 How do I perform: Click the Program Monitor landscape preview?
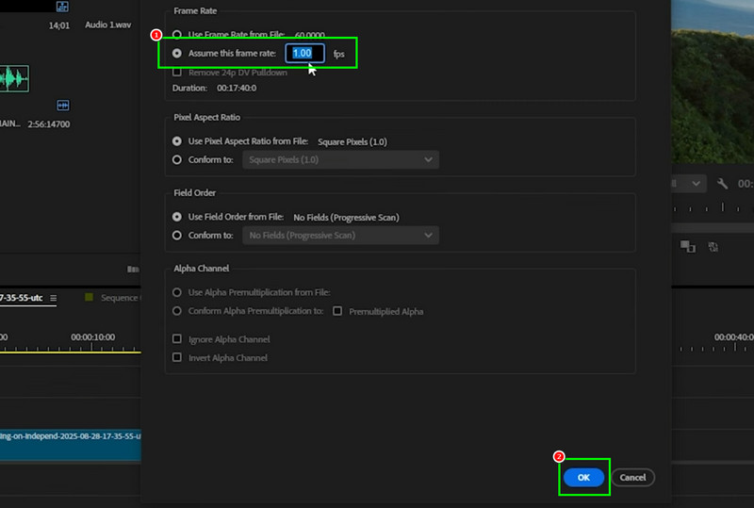tap(713, 82)
